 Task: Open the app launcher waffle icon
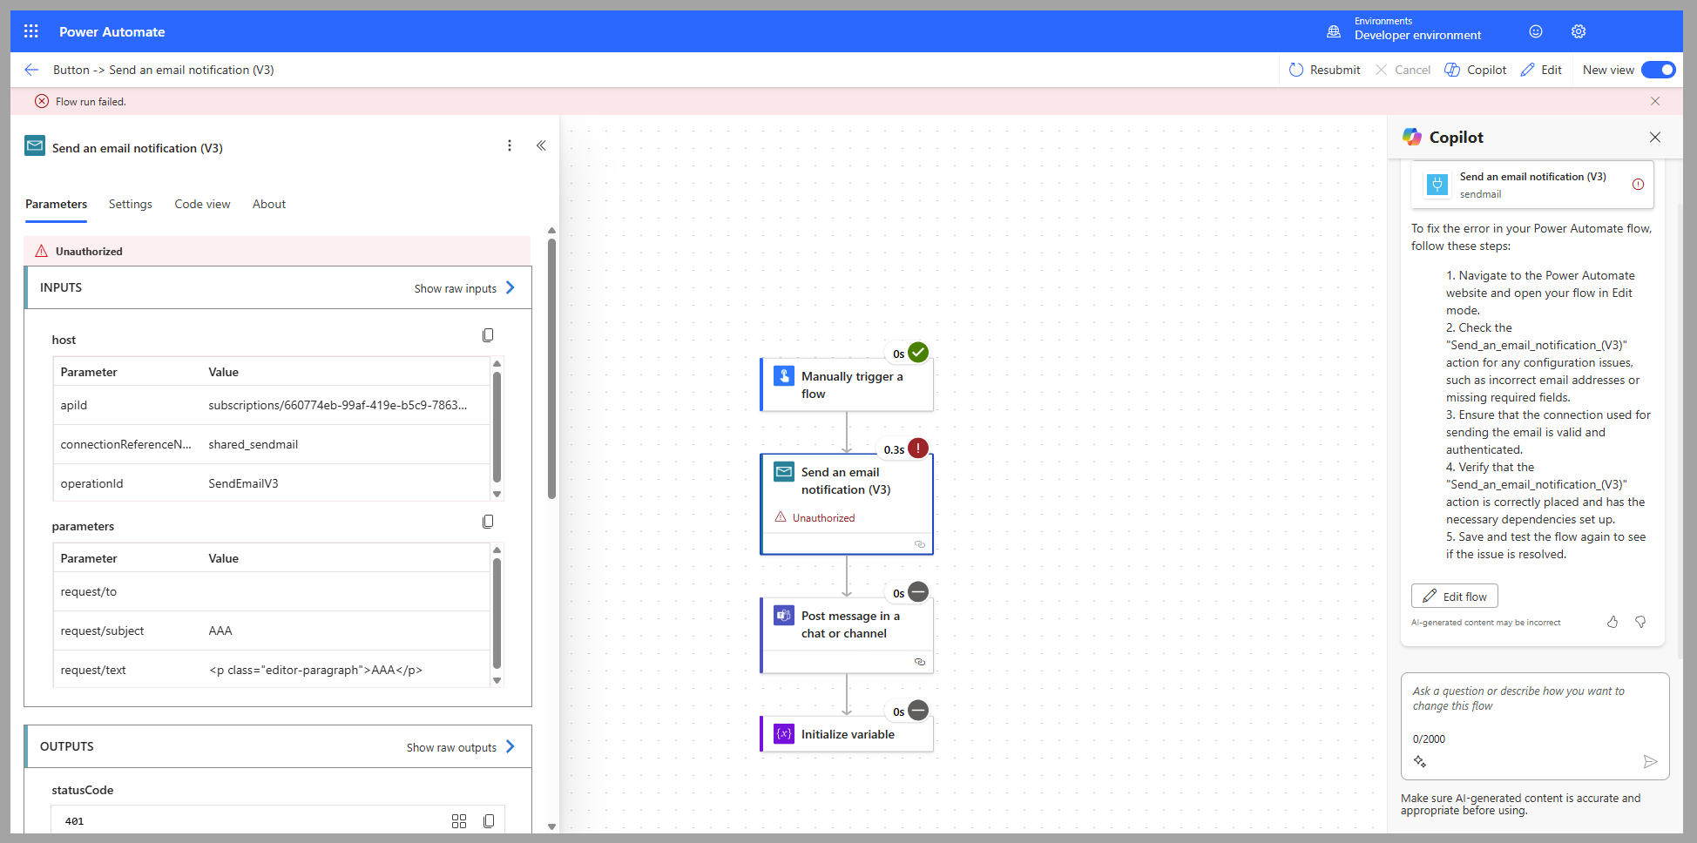point(31,31)
